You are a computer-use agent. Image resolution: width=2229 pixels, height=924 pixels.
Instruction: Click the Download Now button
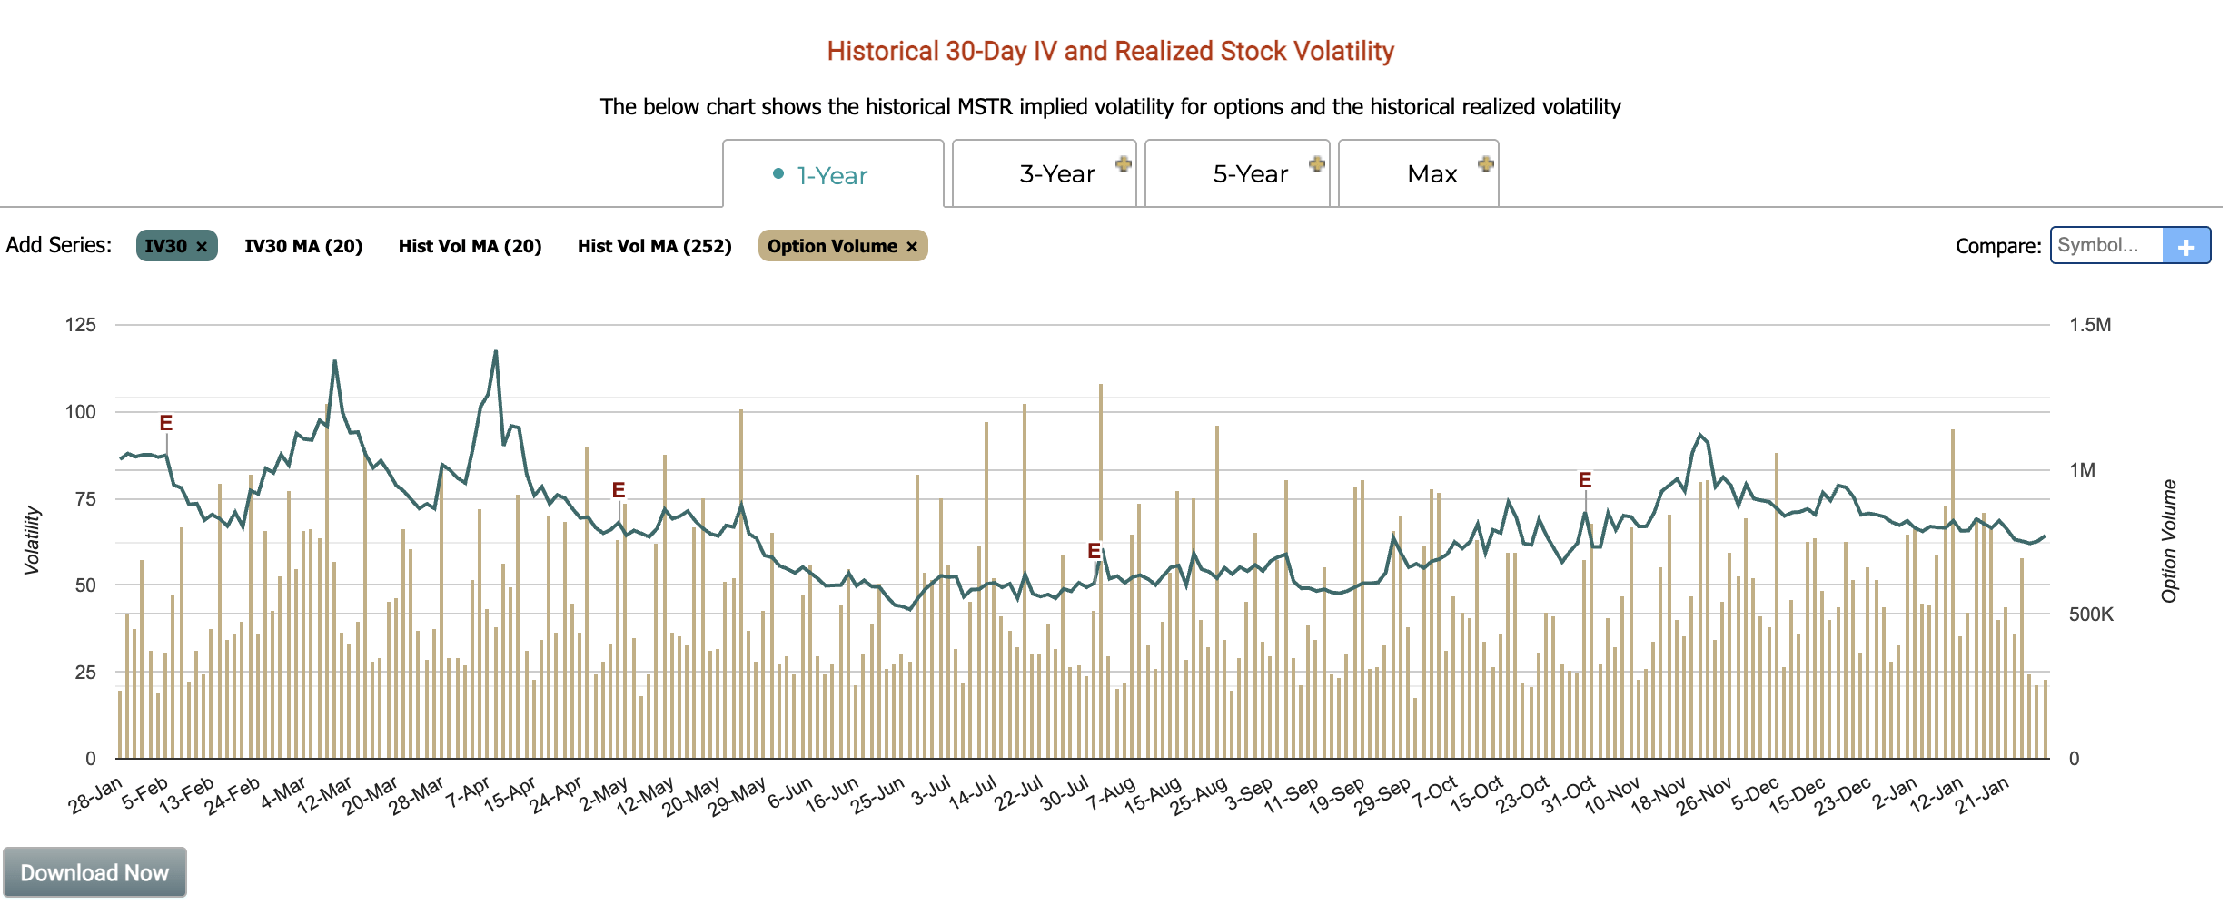[94, 872]
